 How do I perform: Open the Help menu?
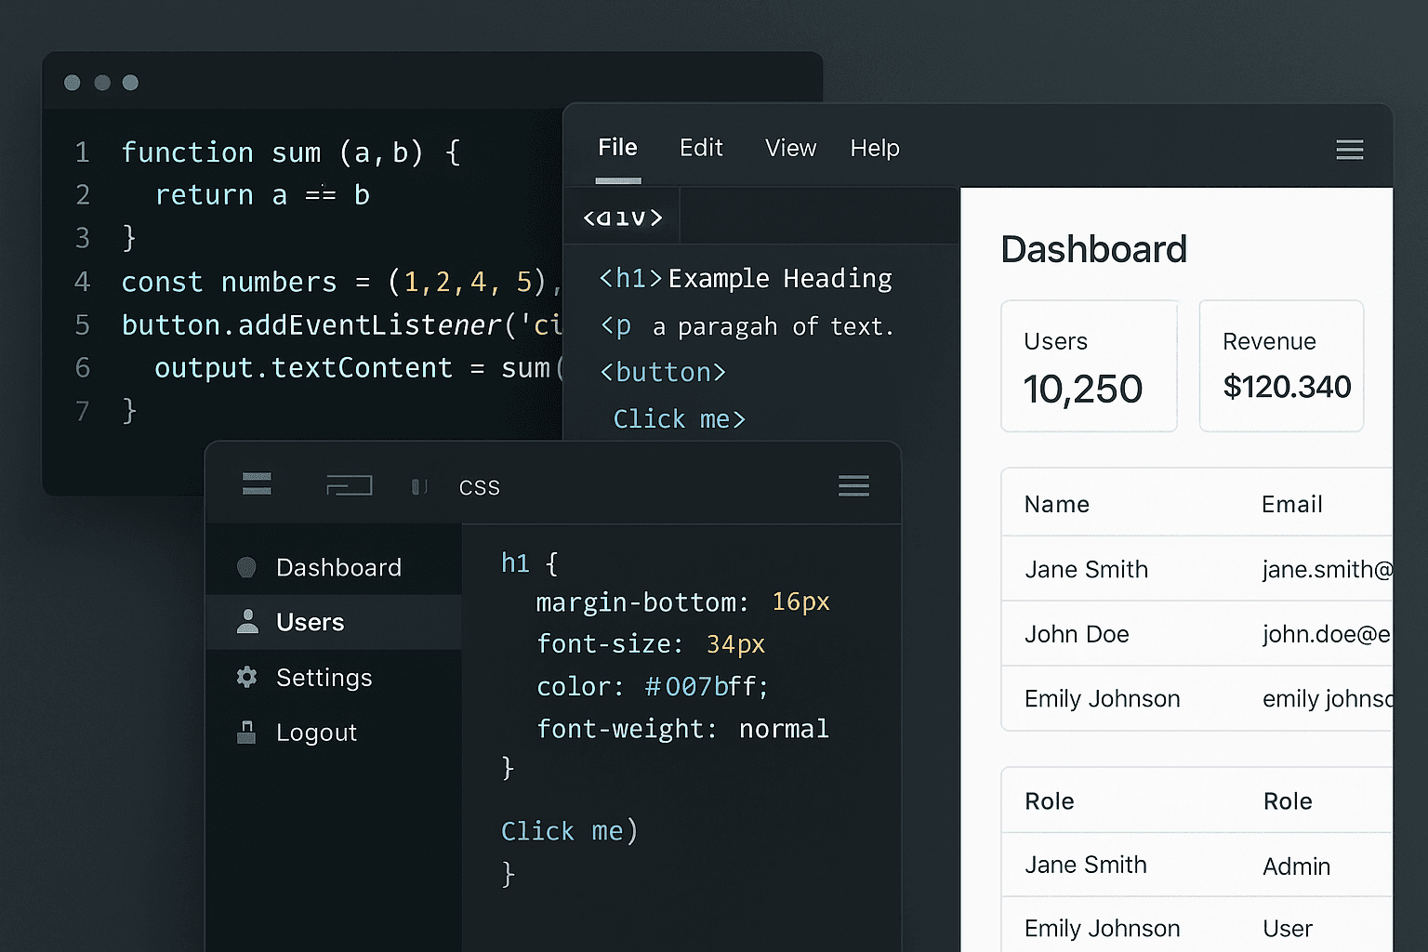click(875, 148)
